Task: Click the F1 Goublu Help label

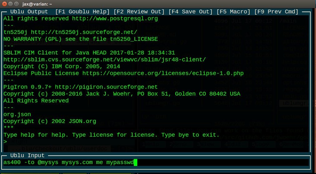Action: point(82,12)
